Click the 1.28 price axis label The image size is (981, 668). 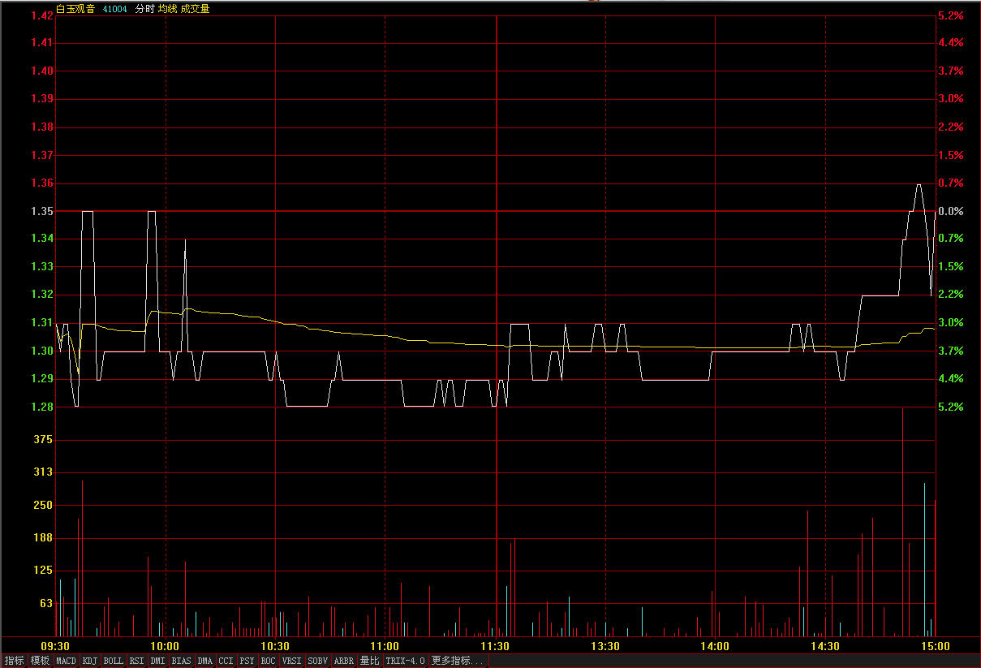[x=42, y=407]
